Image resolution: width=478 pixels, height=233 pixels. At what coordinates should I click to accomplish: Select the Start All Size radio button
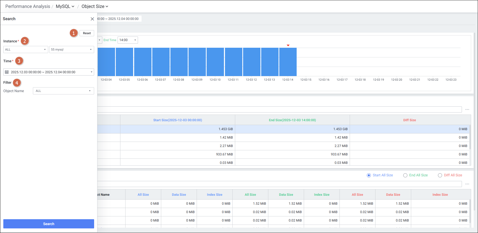click(369, 175)
